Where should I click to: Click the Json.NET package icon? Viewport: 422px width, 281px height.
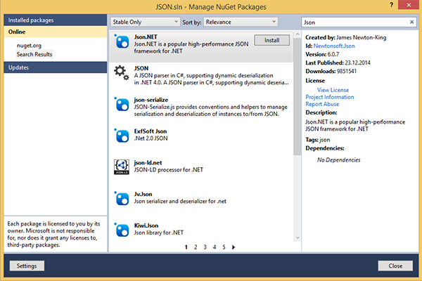pos(120,41)
